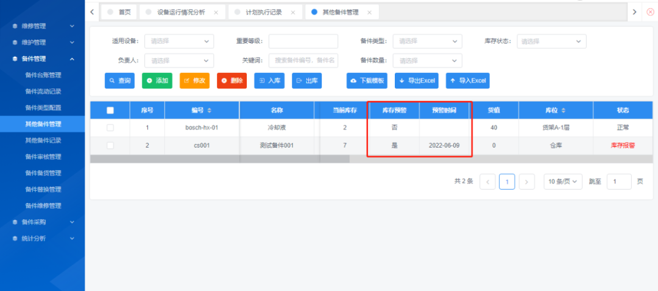Image resolution: width=658 pixels, height=291 pixels.
Task: Go to next page arrow
Action: pyautogui.click(x=526, y=181)
